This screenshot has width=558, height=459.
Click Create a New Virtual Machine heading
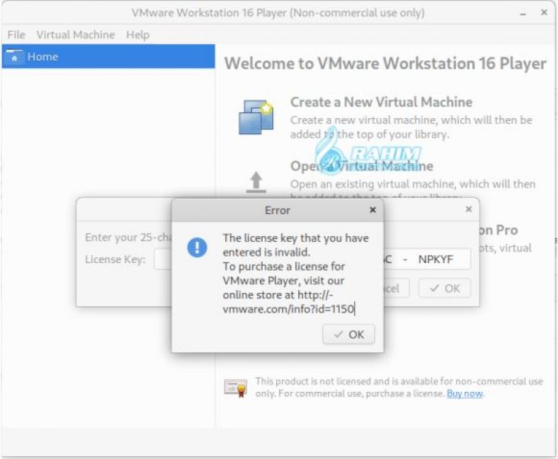381,102
